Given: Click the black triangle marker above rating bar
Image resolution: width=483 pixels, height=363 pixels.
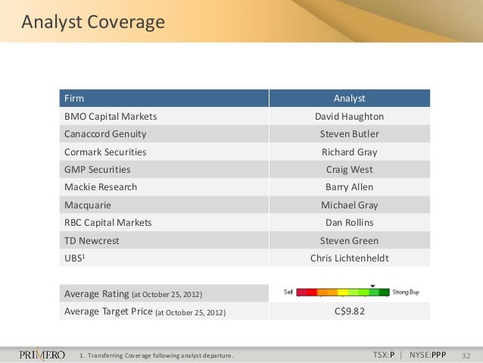Looking at the screenshot, I should 372,286.
